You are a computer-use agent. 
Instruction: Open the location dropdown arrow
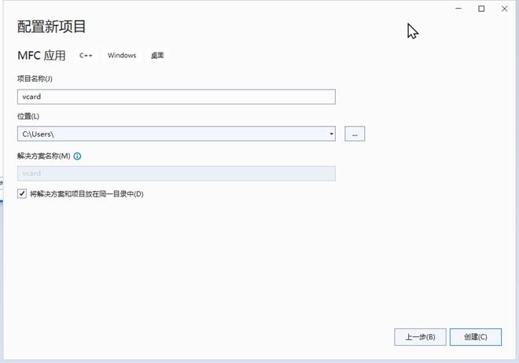coord(331,134)
